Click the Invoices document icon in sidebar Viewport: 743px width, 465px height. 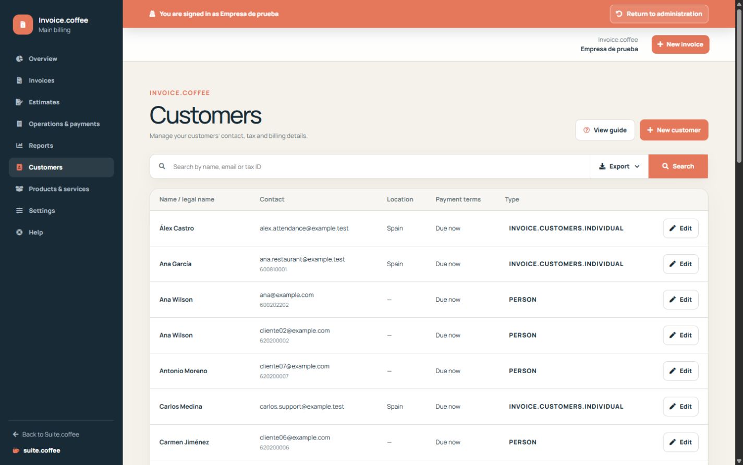(x=19, y=80)
